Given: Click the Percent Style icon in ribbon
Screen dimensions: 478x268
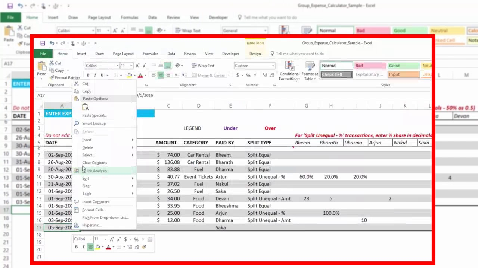Looking at the screenshot, I should click(x=248, y=76).
